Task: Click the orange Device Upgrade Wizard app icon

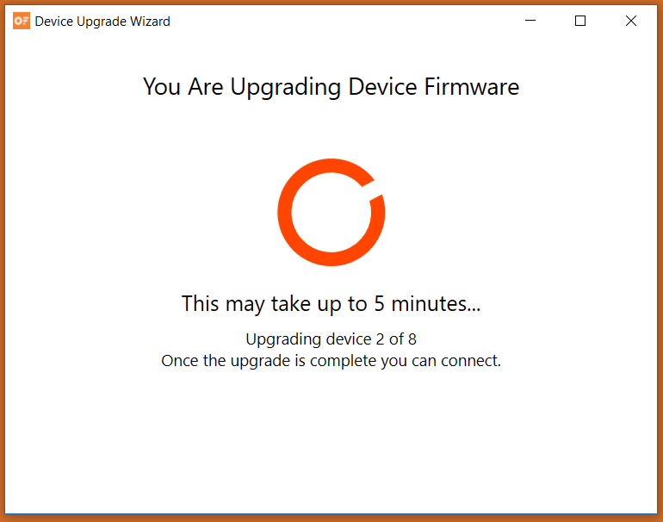Action: 22,21
